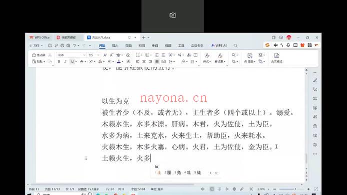Screen dimensions: 347x195
Task: Click the increase indent icon
Action: (163, 55)
